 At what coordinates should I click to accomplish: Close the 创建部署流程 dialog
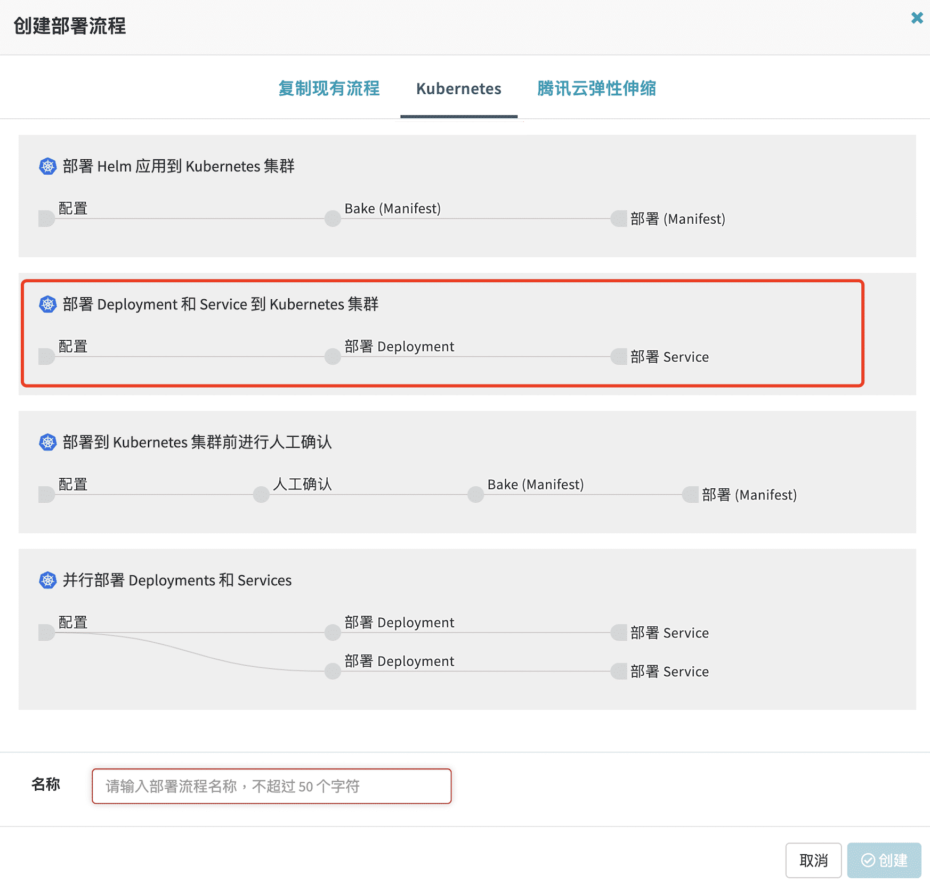(917, 18)
